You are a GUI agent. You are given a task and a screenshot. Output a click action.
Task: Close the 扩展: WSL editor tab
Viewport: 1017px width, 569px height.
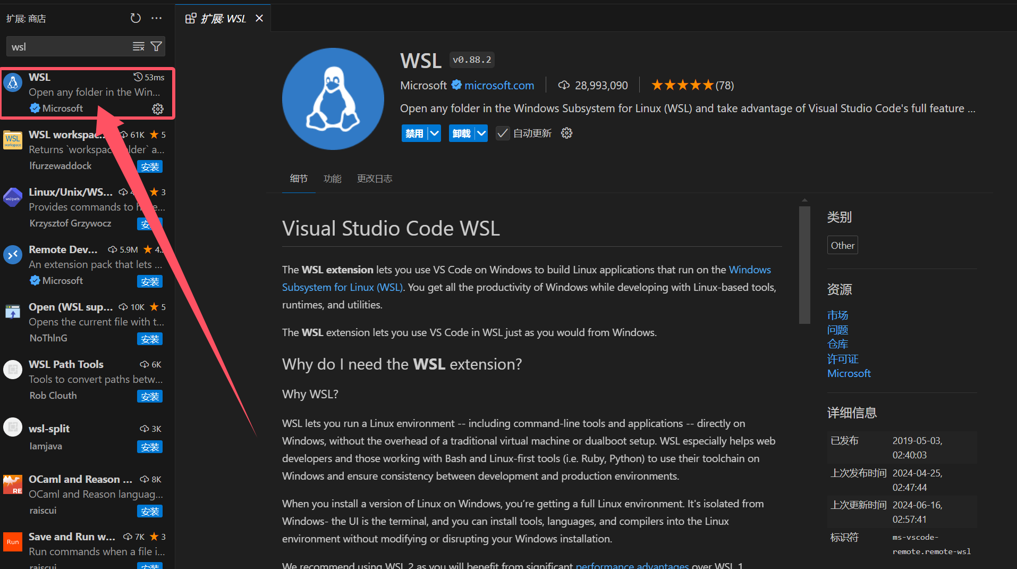(x=259, y=19)
